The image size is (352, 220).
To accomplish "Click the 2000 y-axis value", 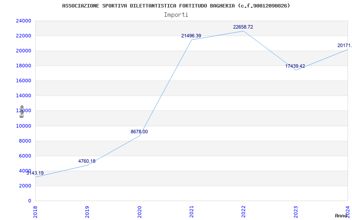I will click(x=25, y=186).
